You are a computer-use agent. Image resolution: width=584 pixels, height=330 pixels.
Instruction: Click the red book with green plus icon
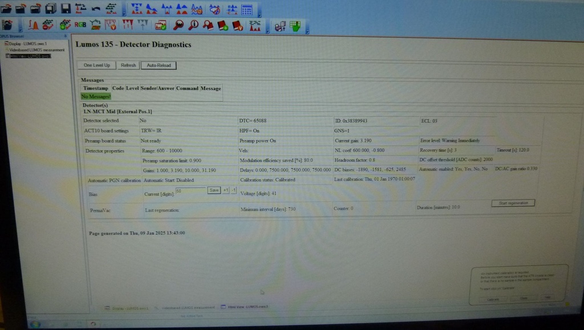[x=223, y=26]
